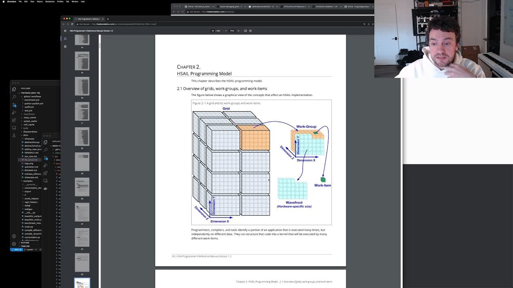Collapse the TINYGRAD root folder in Explorer
This screenshot has width=513, height=288.
point(29,93)
